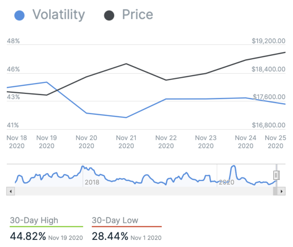Click the 44.82% high value
The image size is (293, 247).
pos(28,236)
